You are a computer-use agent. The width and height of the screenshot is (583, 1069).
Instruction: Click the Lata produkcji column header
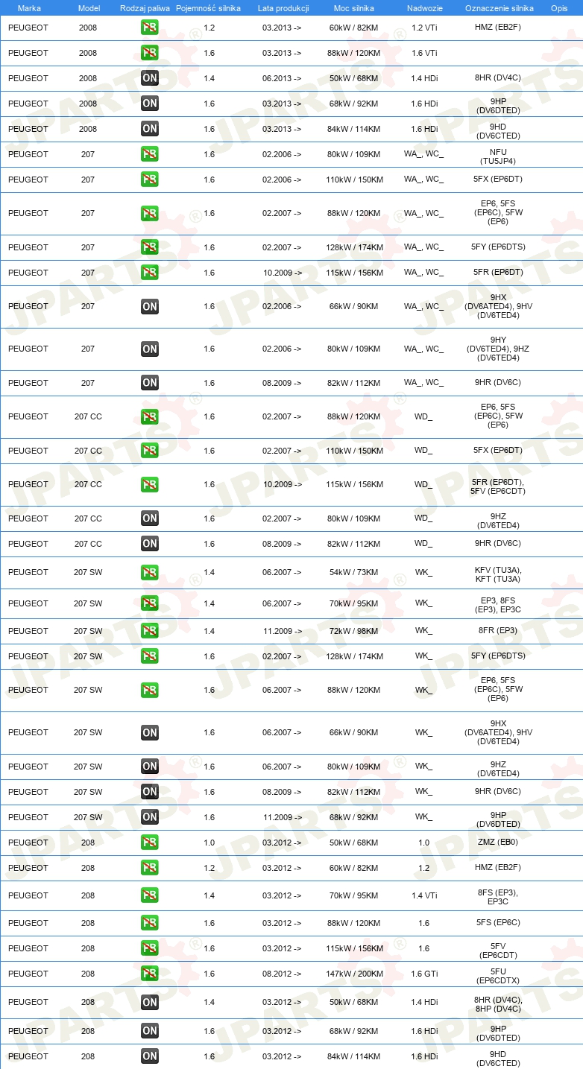pyautogui.click(x=283, y=8)
